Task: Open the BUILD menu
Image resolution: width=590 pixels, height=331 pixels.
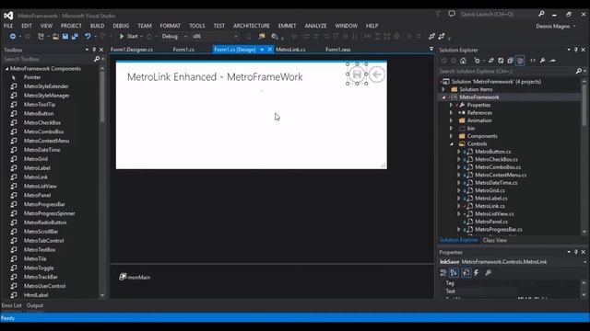Action: [x=97, y=26]
